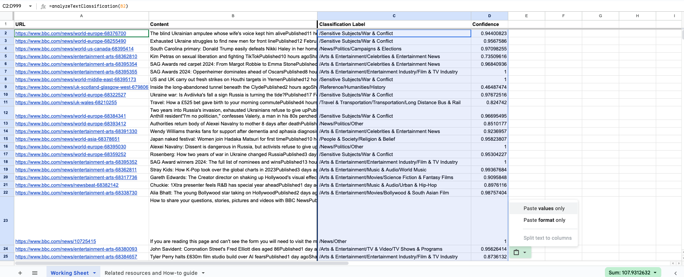Open the Name box dropdown arrow

coord(30,6)
